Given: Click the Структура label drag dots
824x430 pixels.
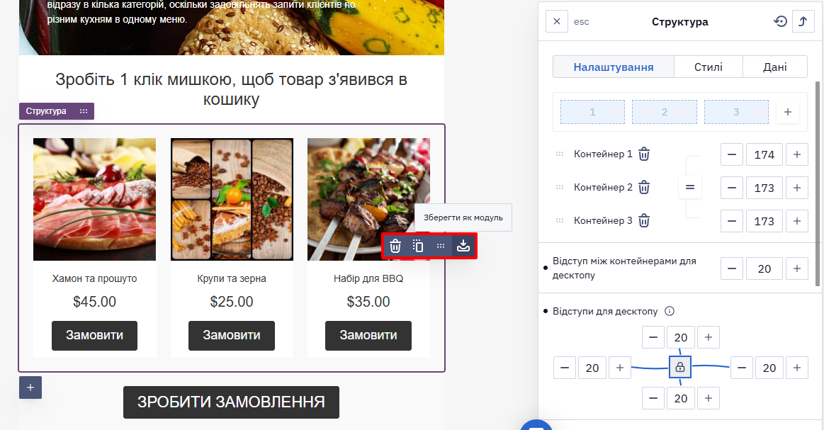Looking at the screenshot, I should click(x=84, y=111).
